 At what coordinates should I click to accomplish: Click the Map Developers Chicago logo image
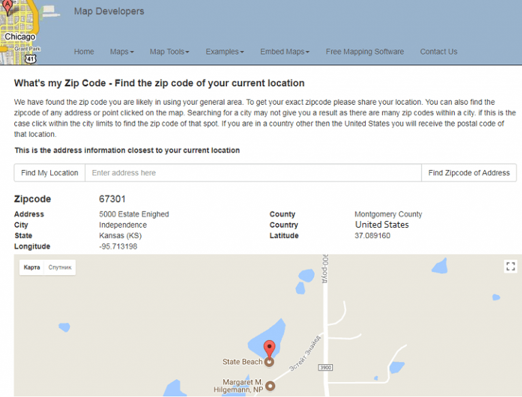(30, 32)
